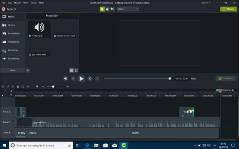The width and height of the screenshot is (239, 149).
Task: Select the arrow Edit mode tool
Action: 102,9
